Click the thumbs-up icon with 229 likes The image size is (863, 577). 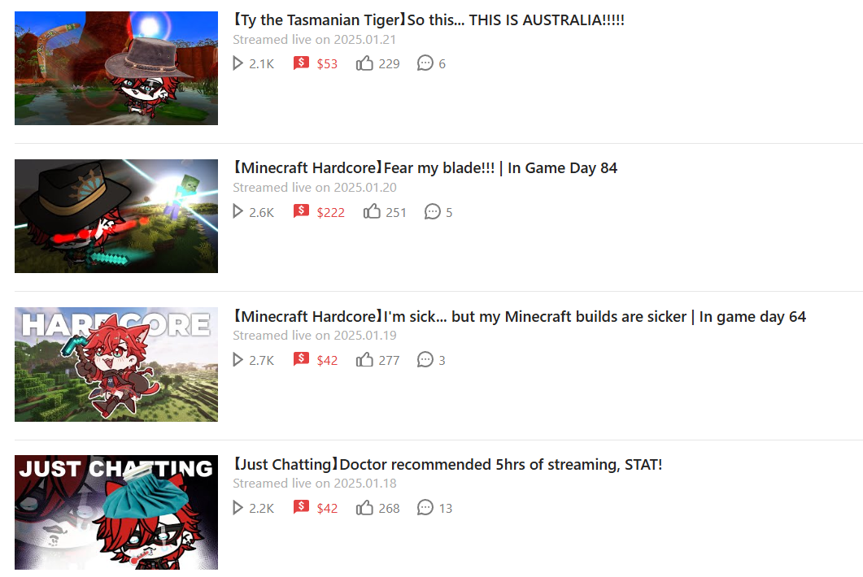point(364,63)
